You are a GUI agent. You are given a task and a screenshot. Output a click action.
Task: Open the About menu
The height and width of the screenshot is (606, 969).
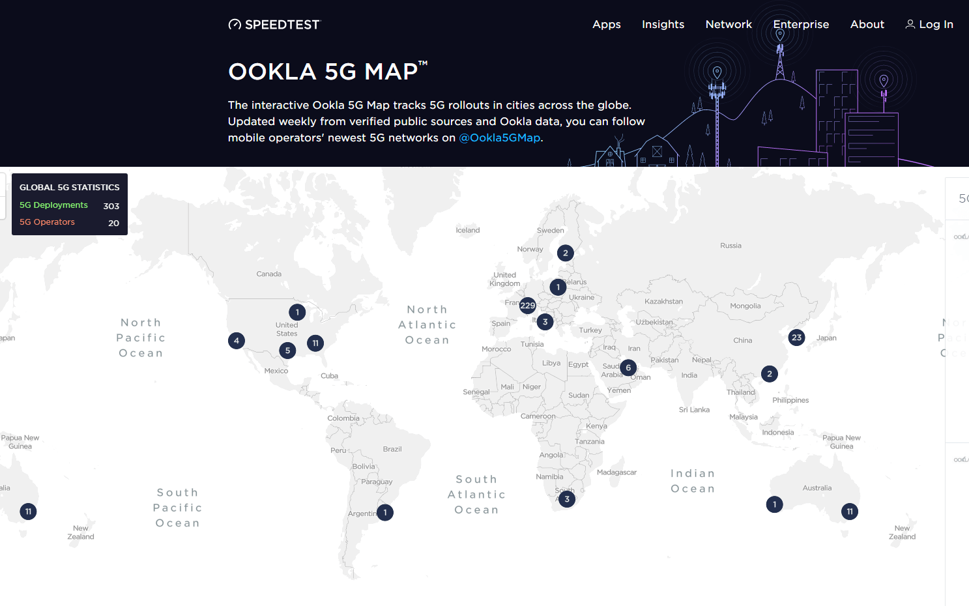click(x=867, y=24)
